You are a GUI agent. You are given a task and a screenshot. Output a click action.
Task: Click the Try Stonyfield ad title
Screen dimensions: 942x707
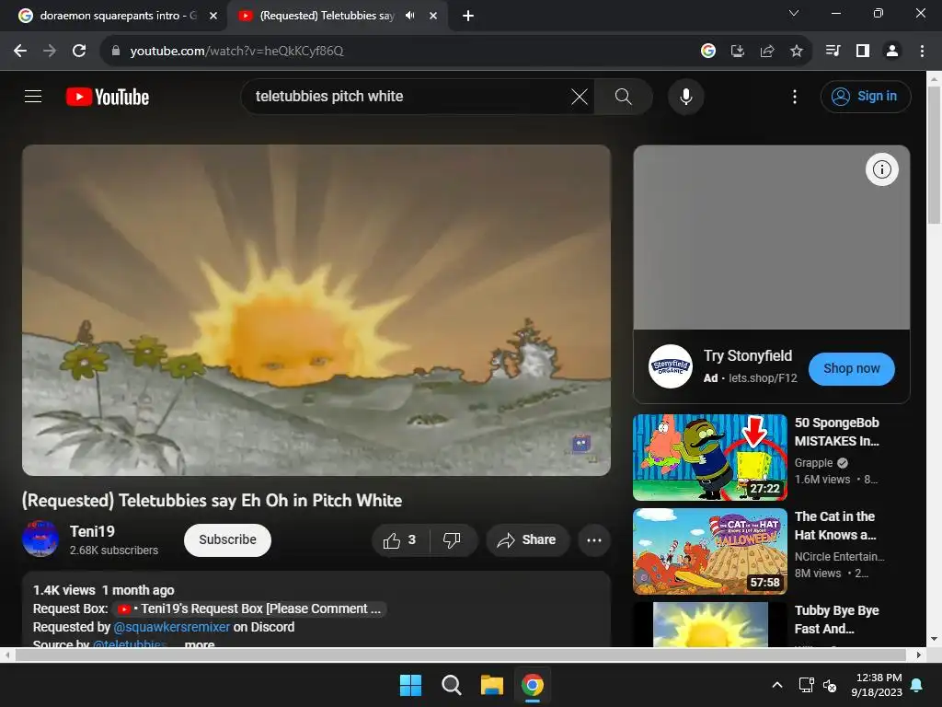click(x=748, y=356)
